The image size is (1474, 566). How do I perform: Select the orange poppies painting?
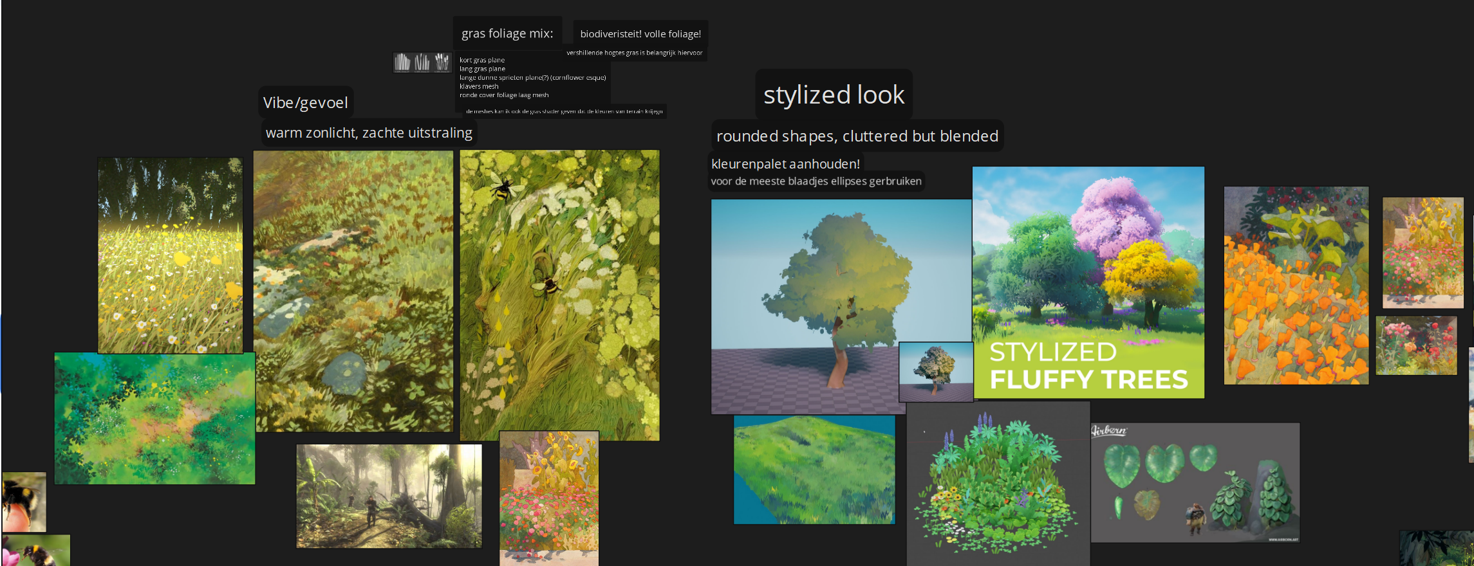click(x=1296, y=286)
